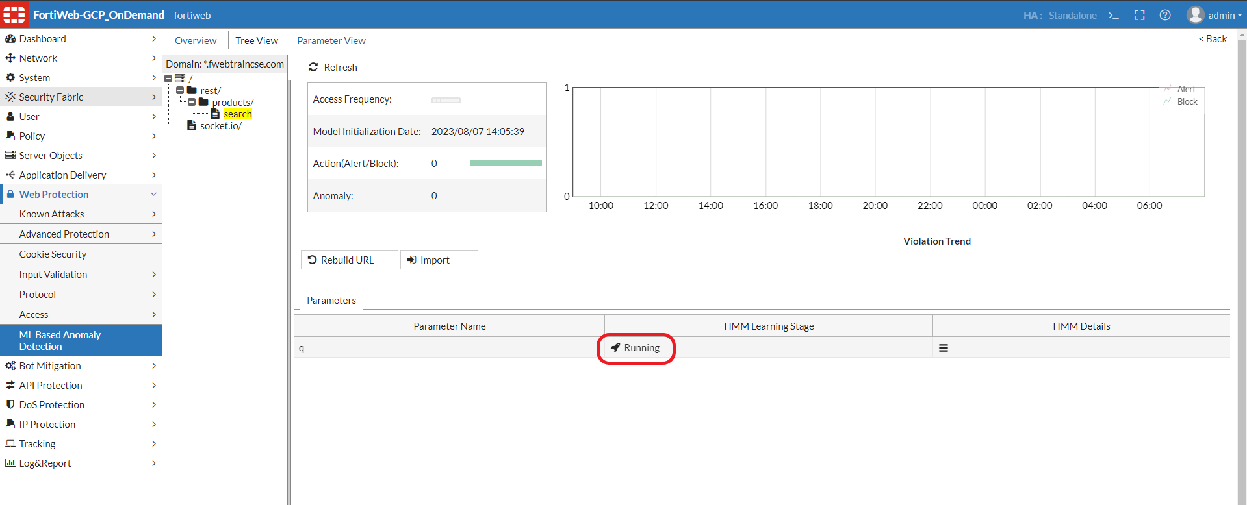The image size is (1247, 505).
Task: Select the search node in tree
Action: (x=238, y=114)
